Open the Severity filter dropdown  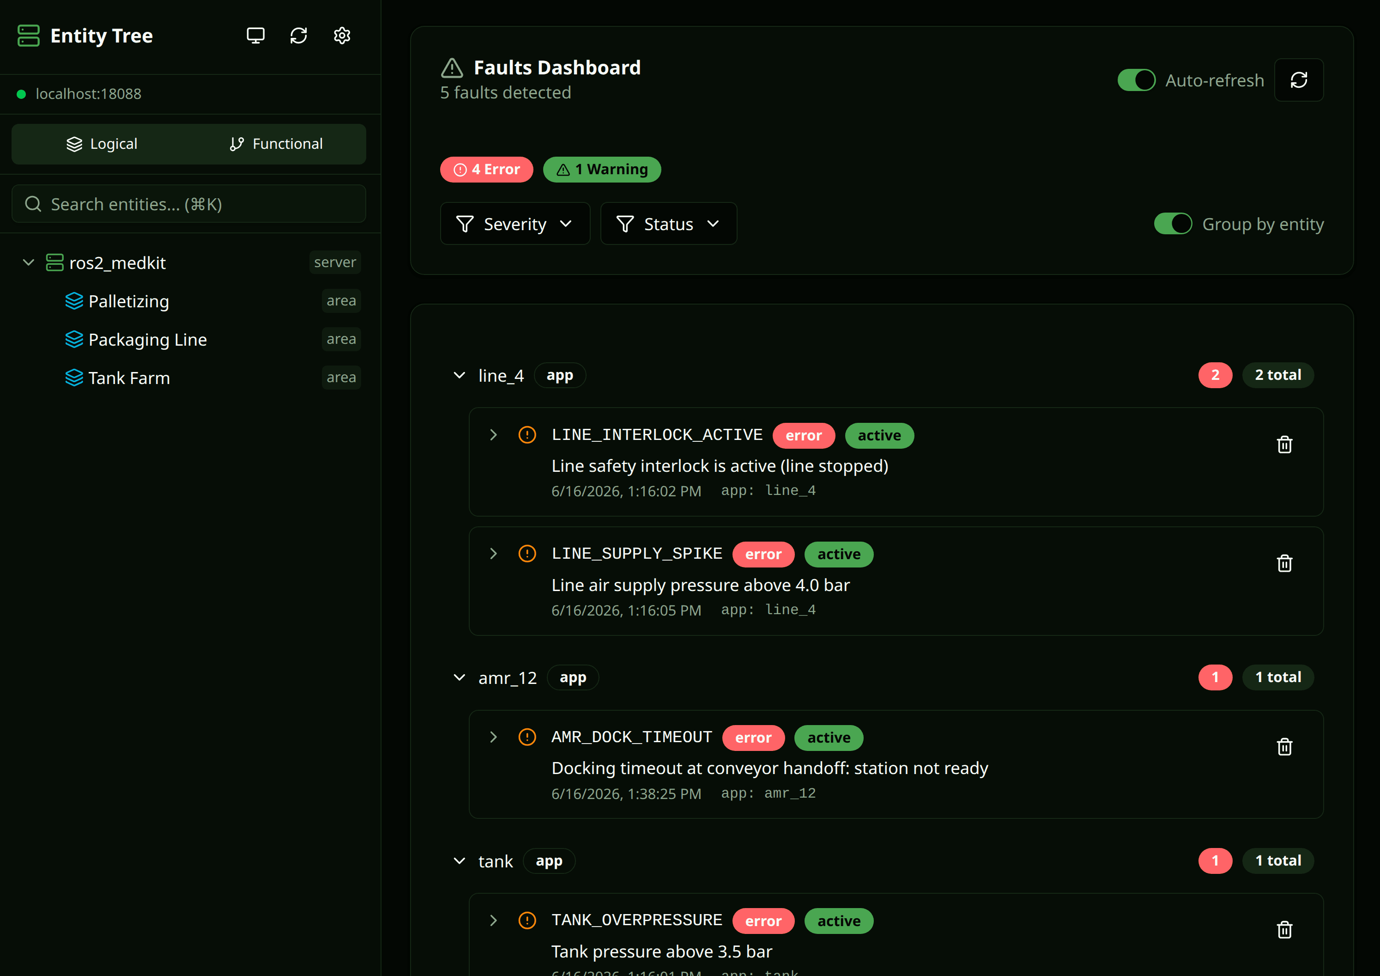point(515,224)
